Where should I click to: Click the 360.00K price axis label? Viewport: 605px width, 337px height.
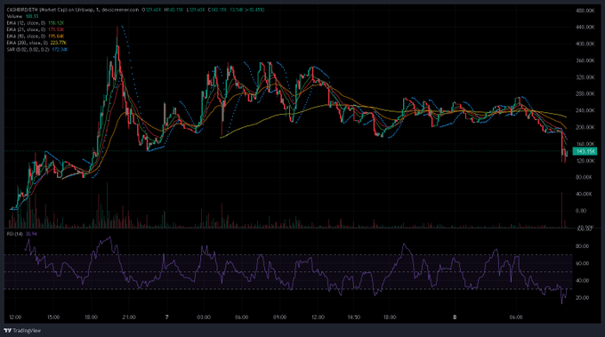click(585, 60)
